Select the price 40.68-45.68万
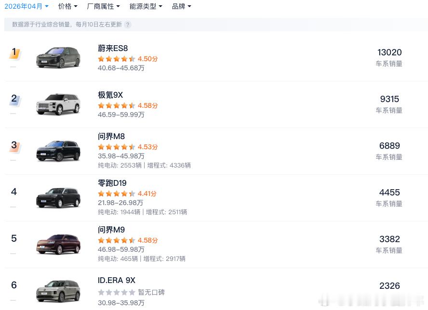 pyautogui.click(x=121, y=68)
